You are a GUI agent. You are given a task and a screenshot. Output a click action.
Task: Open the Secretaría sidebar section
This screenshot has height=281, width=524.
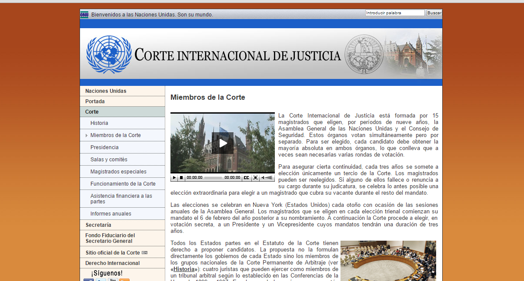(122, 225)
